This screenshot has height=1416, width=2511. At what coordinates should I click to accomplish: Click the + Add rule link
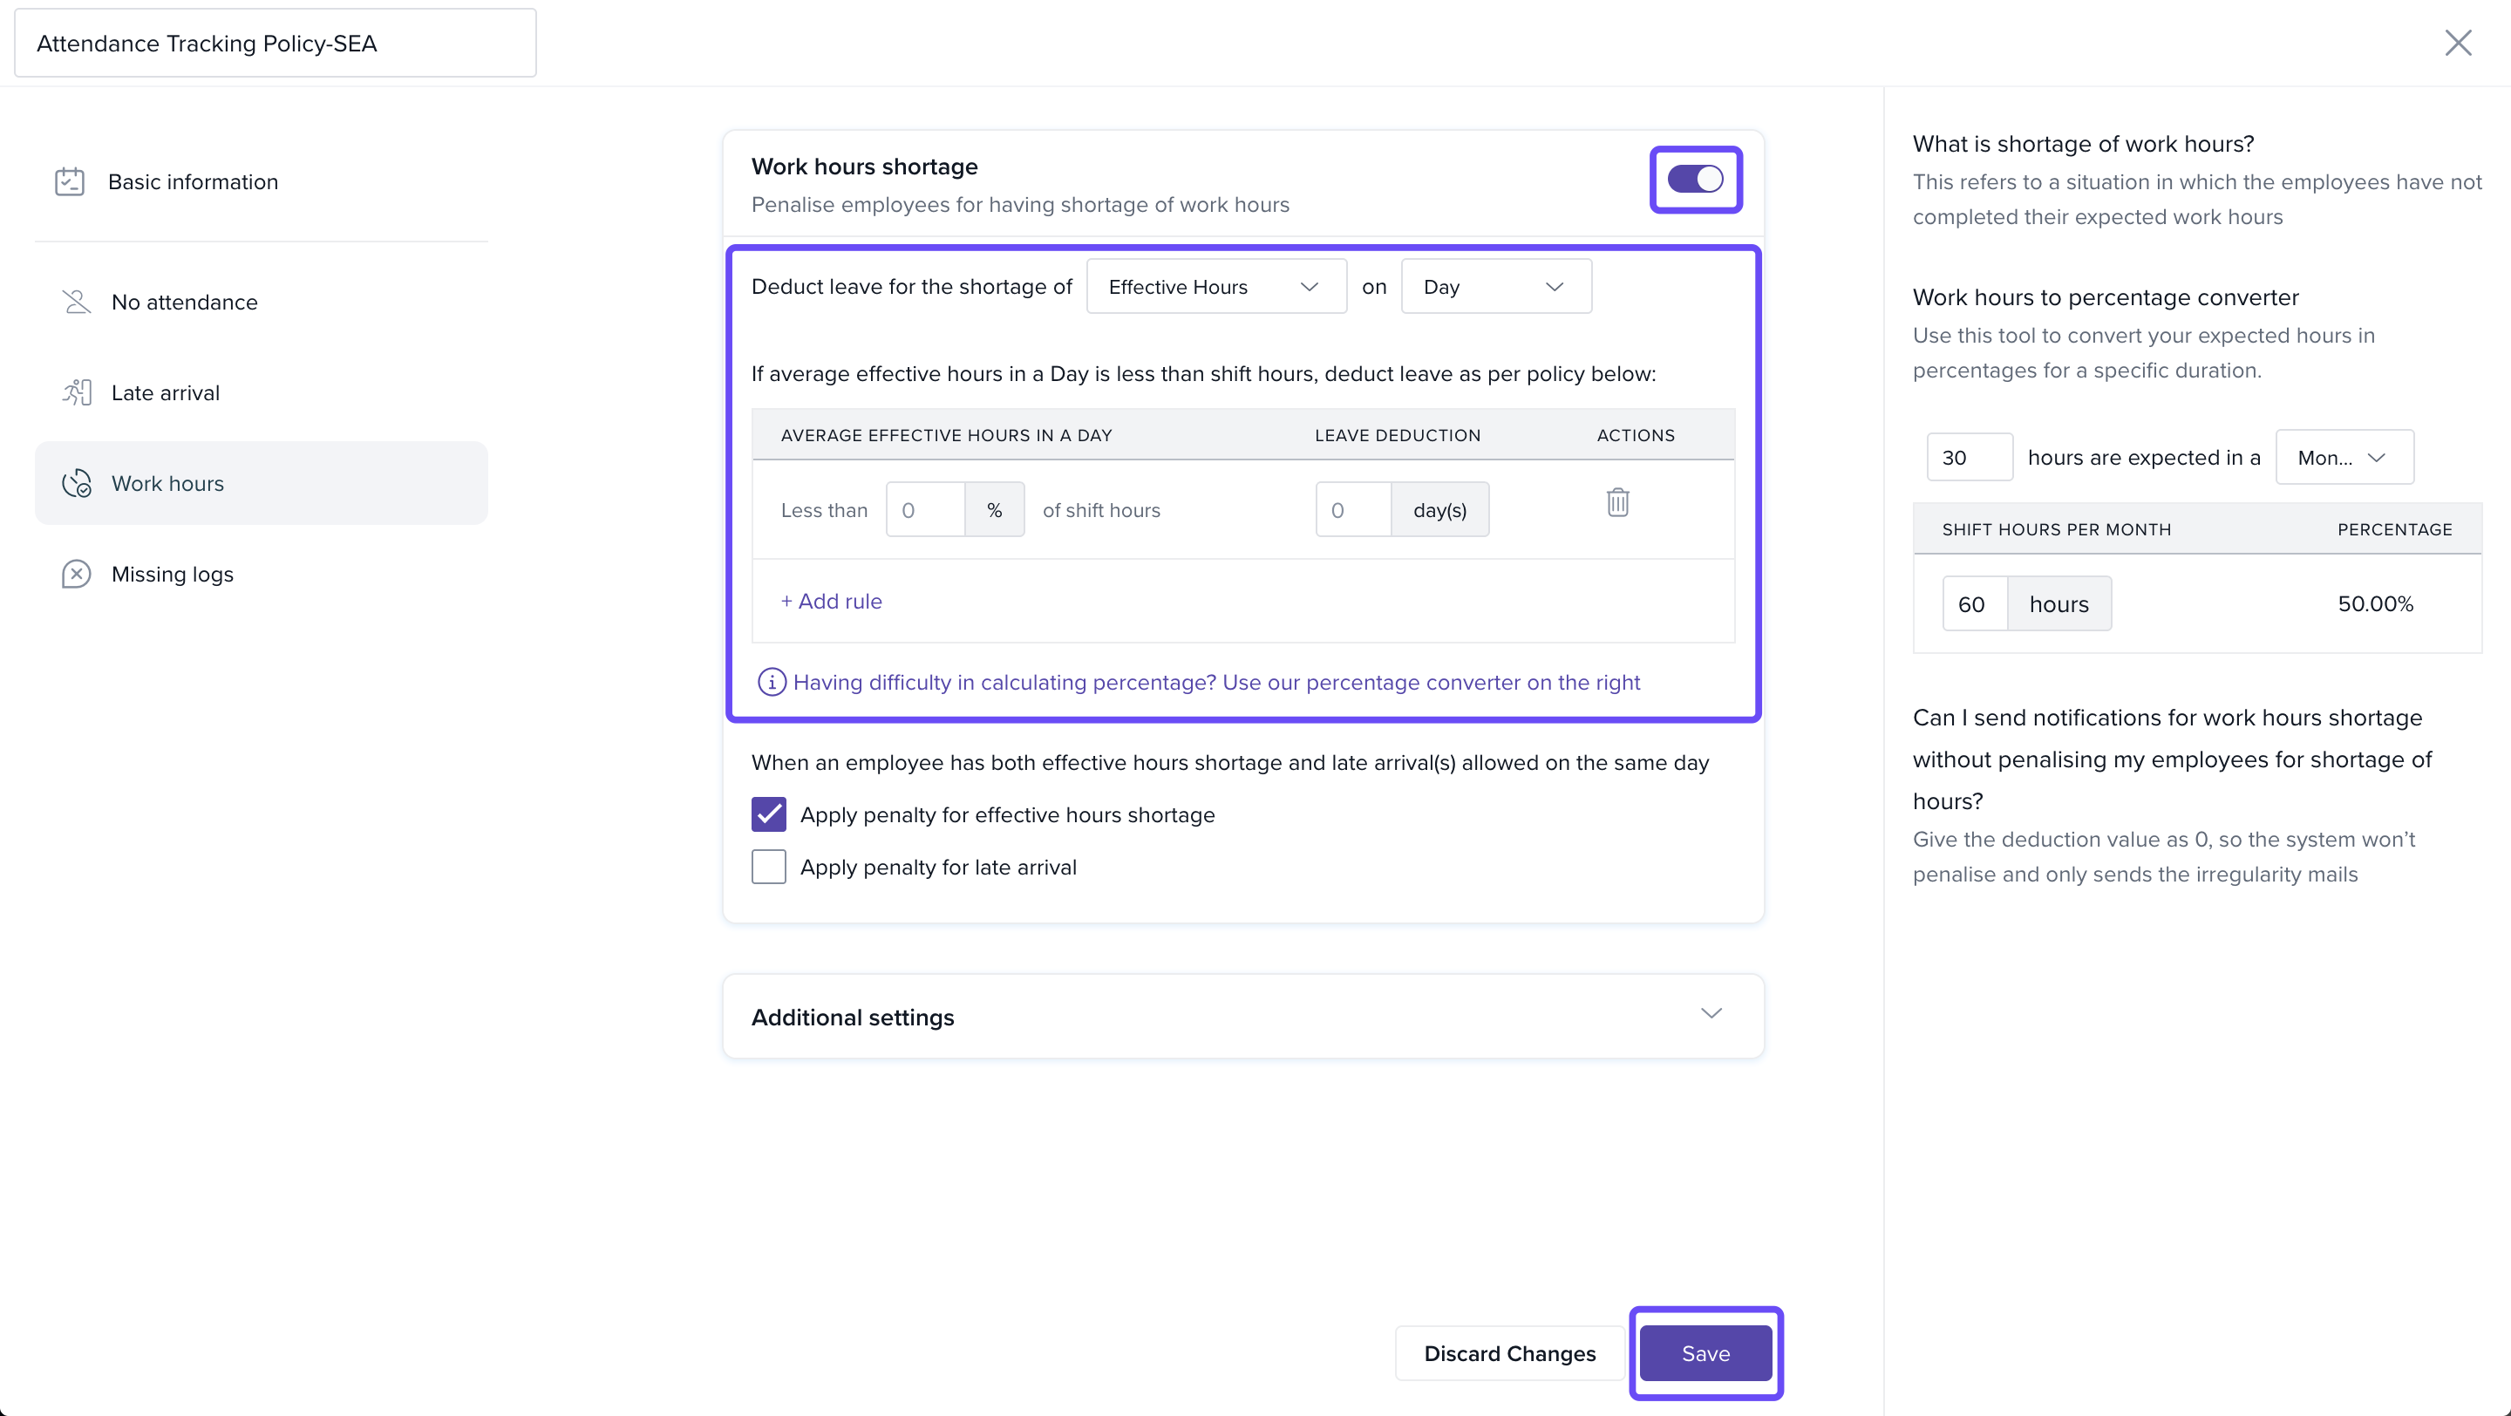[831, 602]
